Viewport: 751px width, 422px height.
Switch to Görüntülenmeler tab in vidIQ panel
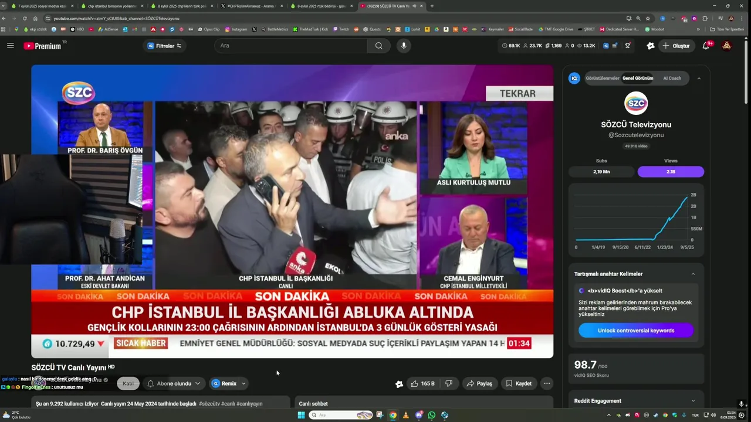pyautogui.click(x=603, y=78)
